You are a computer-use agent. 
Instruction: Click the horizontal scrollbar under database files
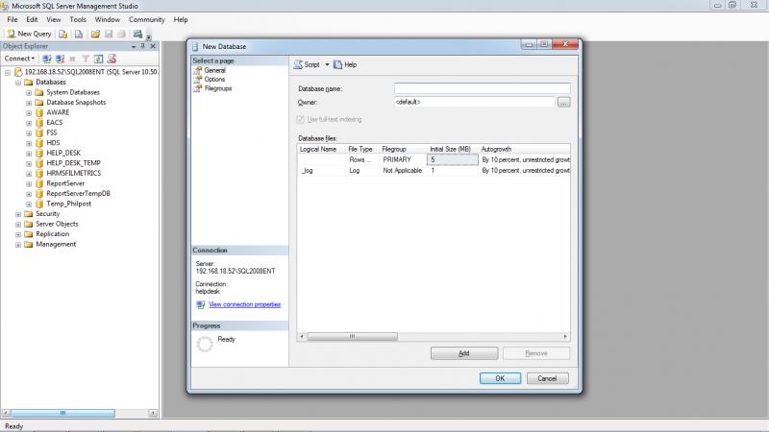coord(433,336)
